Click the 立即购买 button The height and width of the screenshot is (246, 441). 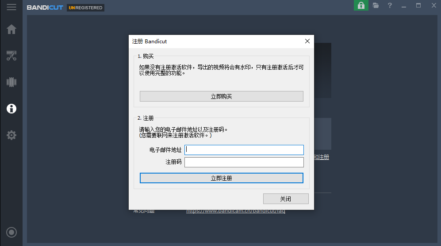(x=221, y=96)
